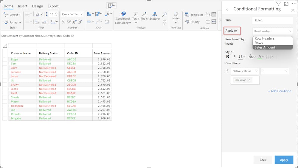This screenshot has height=168, width=298.
Task: Select Sales Amount from the Apply to list
Action: pos(265,47)
